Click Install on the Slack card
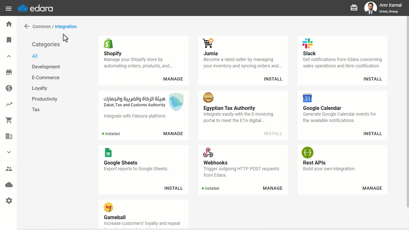The image size is (409, 230). click(373, 79)
